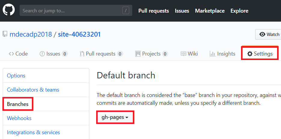Click the Watch button

[x=268, y=34]
